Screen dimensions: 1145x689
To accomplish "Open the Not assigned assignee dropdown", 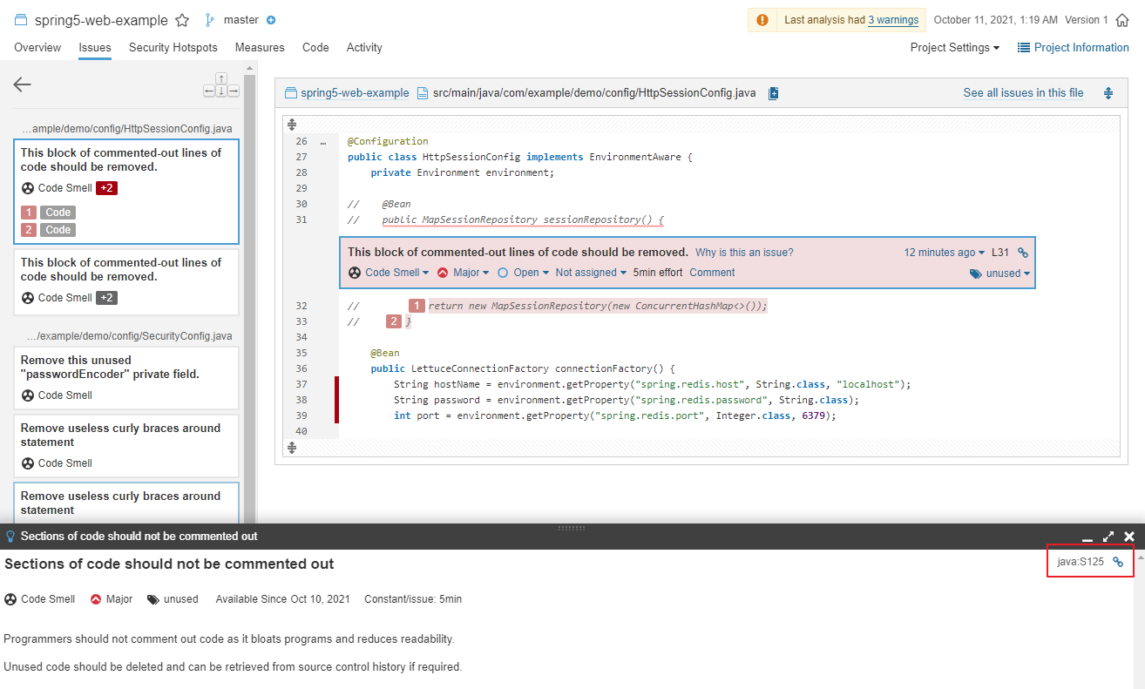I will 590,273.
